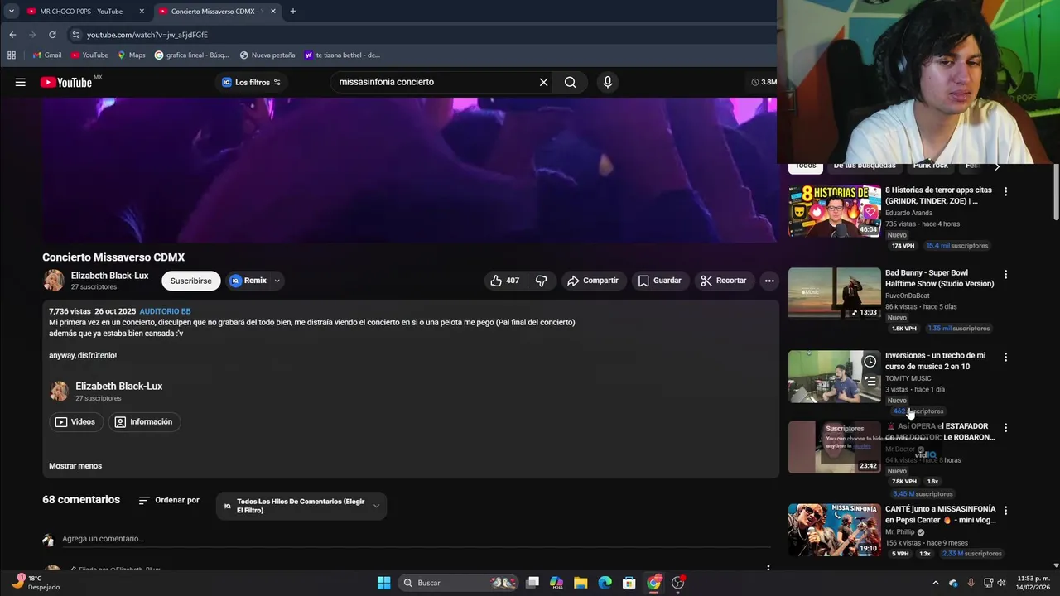The image size is (1060, 596).
Task: Go to YouTube home via logo
Action: click(66, 82)
